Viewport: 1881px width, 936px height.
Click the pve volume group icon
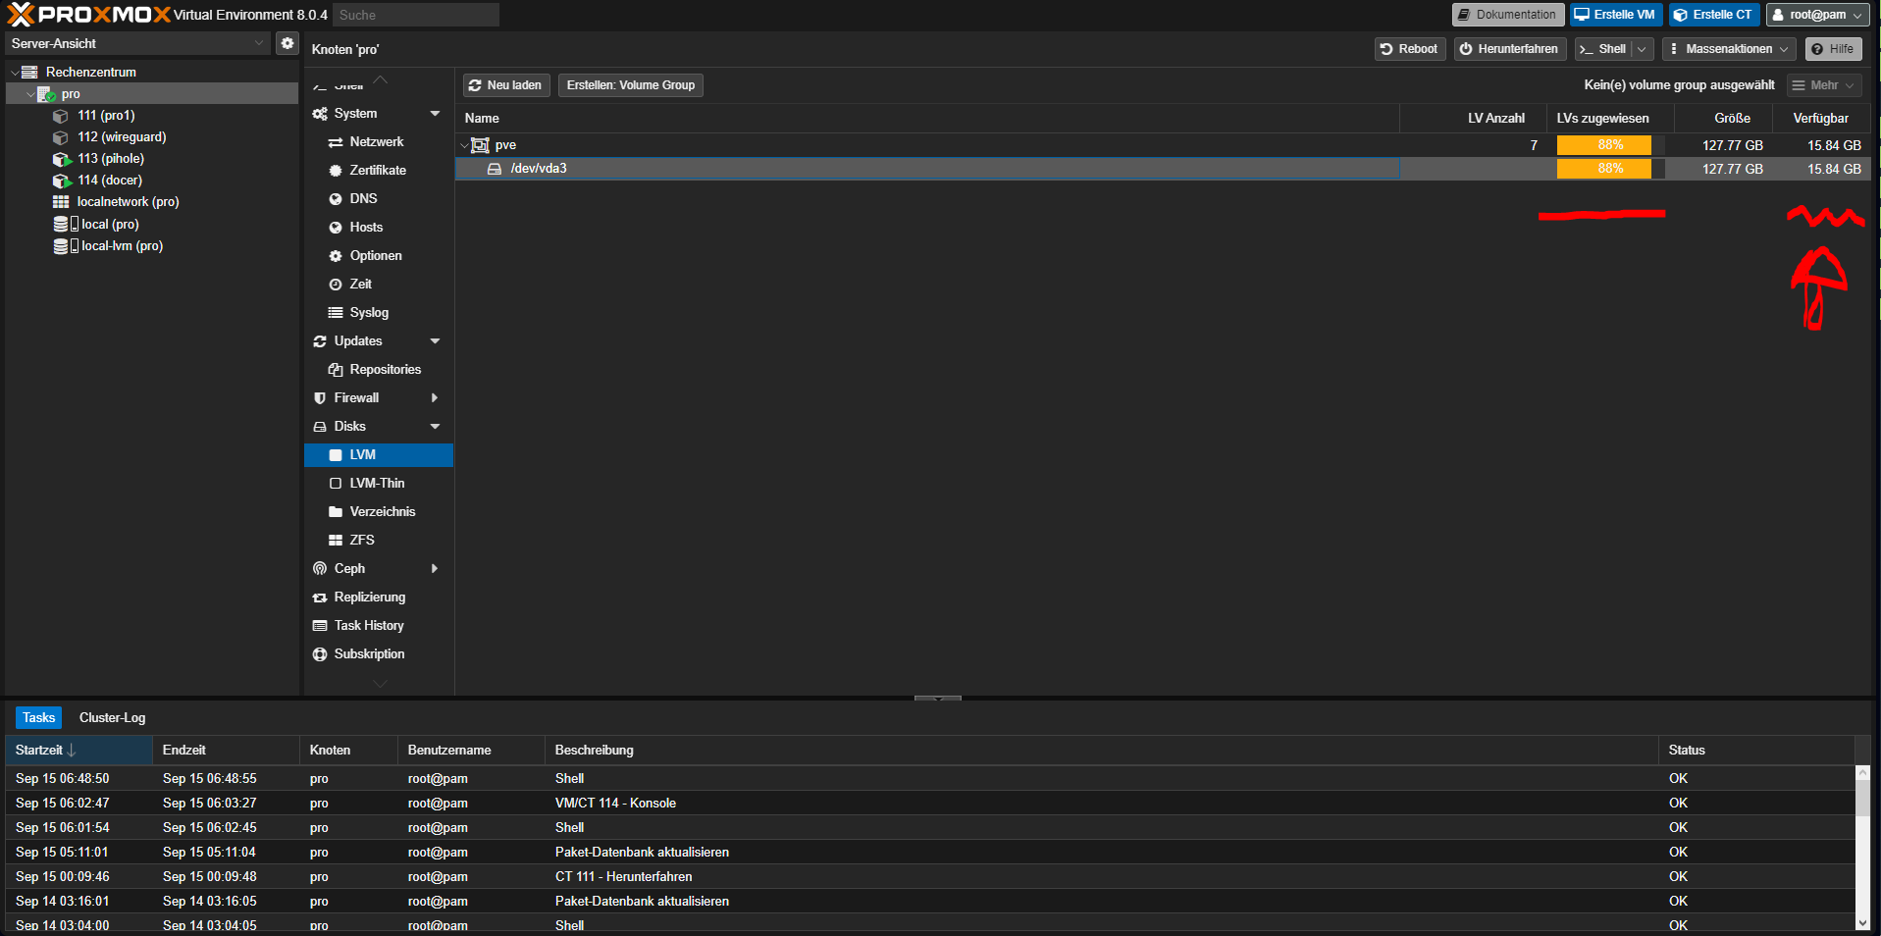480,145
